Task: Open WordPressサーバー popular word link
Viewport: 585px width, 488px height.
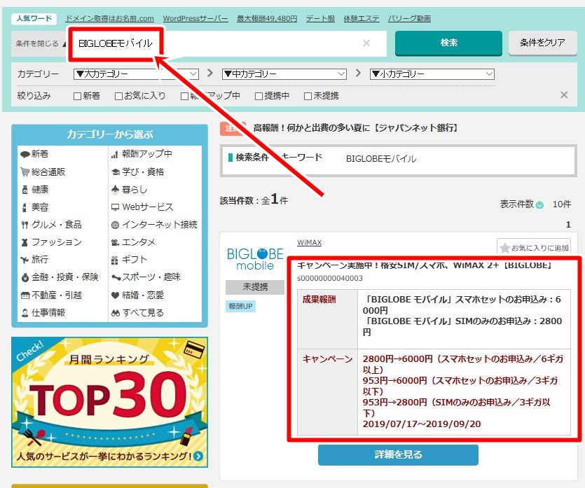Action: tap(195, 18)
